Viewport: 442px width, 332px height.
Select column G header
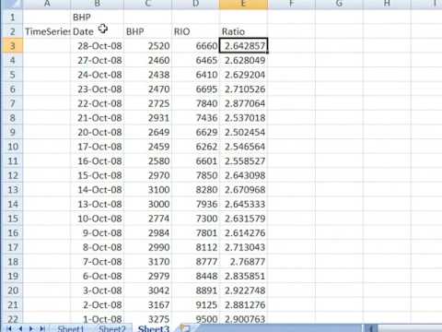(x=339, y=4)
